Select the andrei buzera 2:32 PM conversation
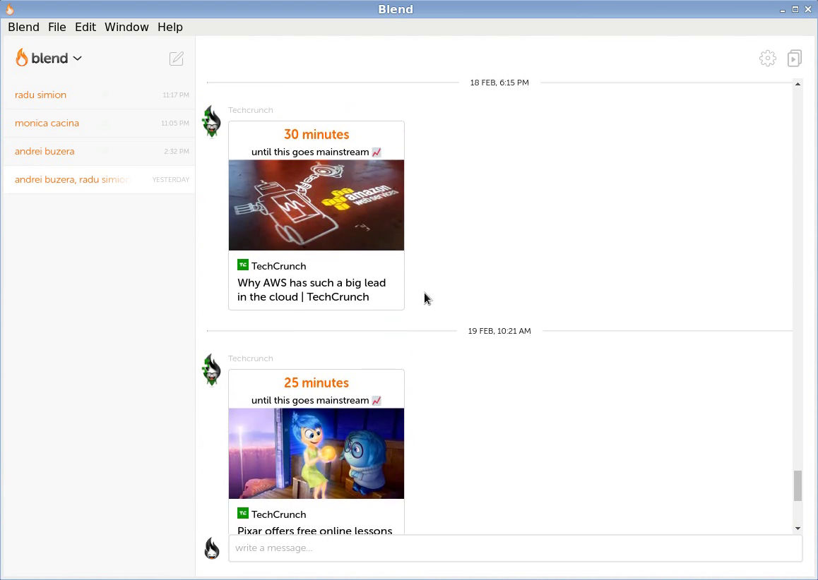818x580 pixels. (x=99, y=151)
